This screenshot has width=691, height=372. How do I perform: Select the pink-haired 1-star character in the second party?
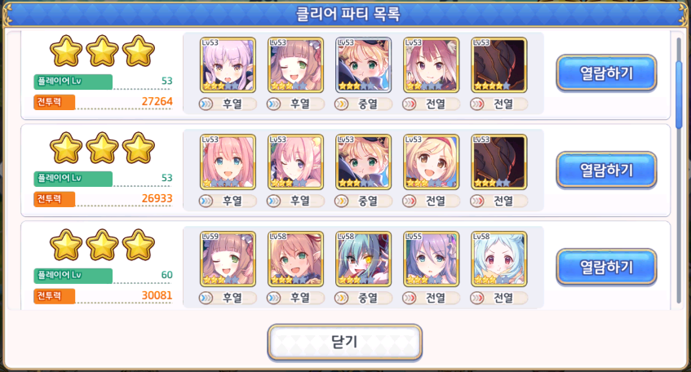[228, 162]
